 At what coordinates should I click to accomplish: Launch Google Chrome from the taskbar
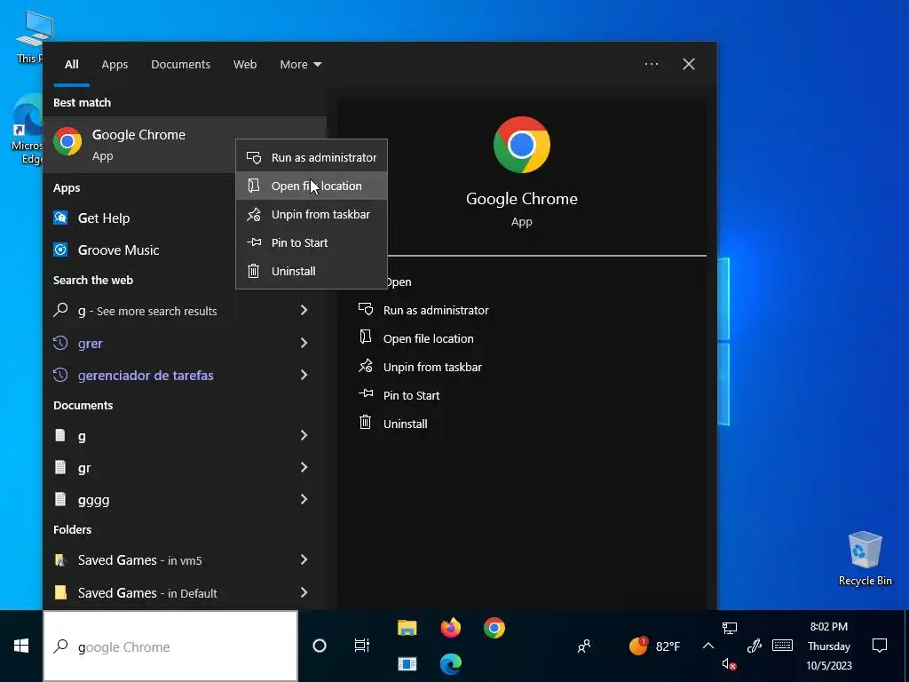click(x=494, y=628)
